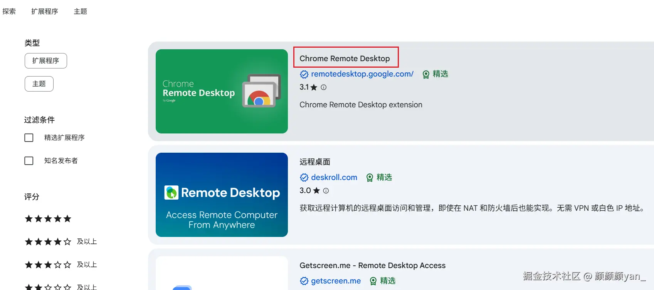This screenshot has width=654, height=290.
Task: Open the 探索 tab
Action: 9,12
